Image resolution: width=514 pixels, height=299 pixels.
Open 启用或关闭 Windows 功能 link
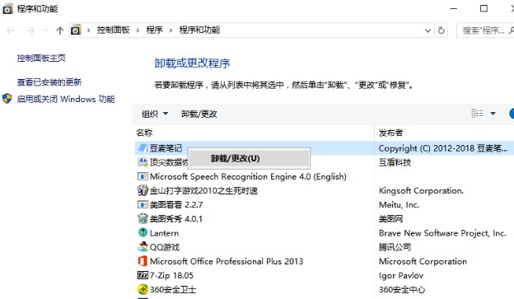point(66,99)
